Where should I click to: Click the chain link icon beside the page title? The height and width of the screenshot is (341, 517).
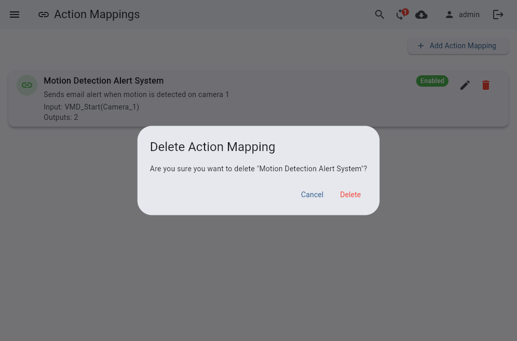(44, 15)
